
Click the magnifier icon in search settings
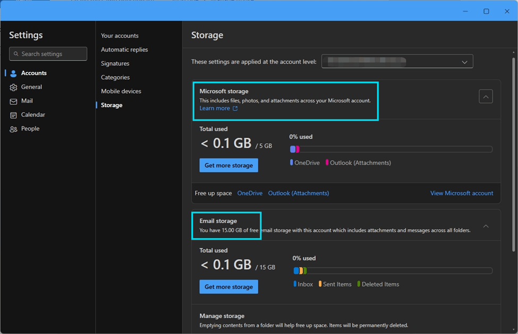[16, 54]
